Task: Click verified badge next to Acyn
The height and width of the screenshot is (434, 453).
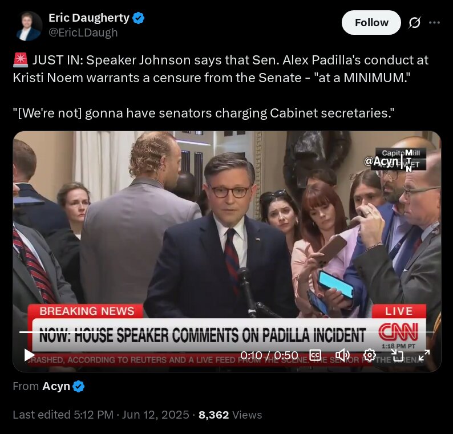Action: (x=79, y=386)
